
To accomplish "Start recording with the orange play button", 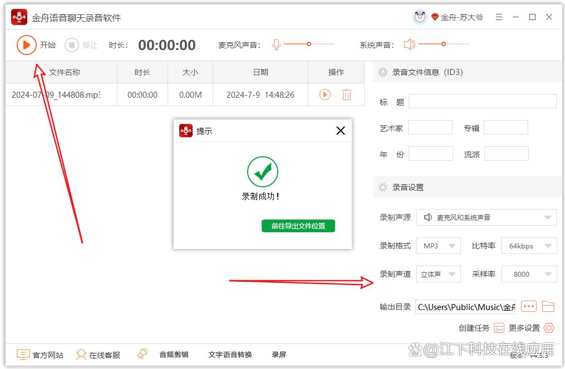I will (26, 45).
